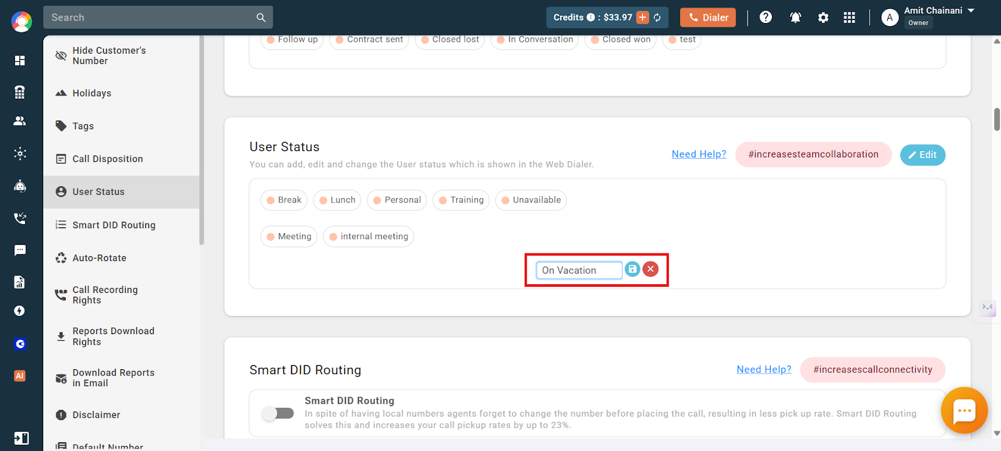The height and width of the screenshot is (451, 1001).
Task: Select the Personal status chip
Action: [397, 200]
